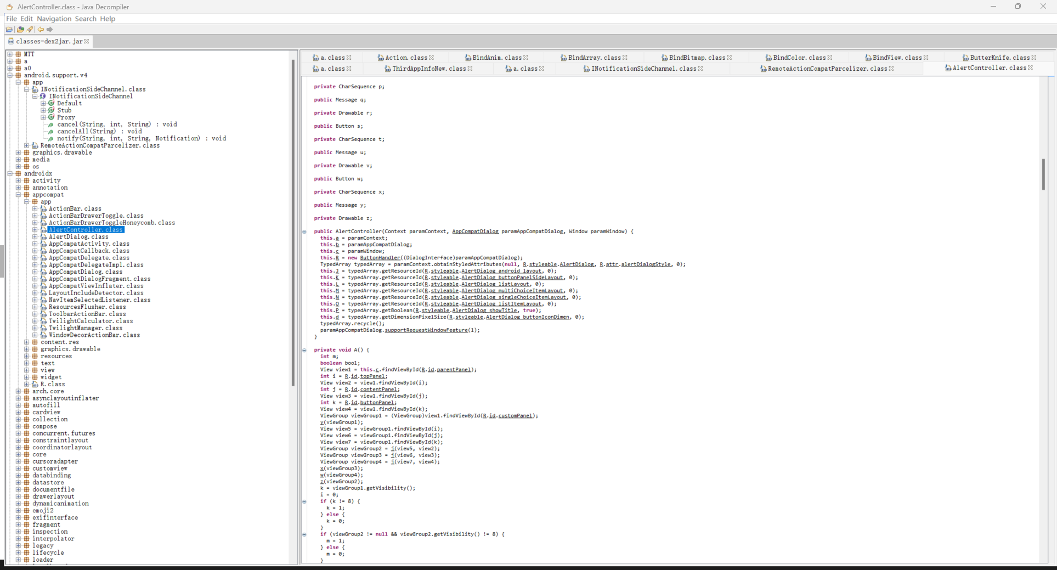The width and height of the screenshot is (1057, 570).
Task: Open the Search menu
Action: coord(86,19)
